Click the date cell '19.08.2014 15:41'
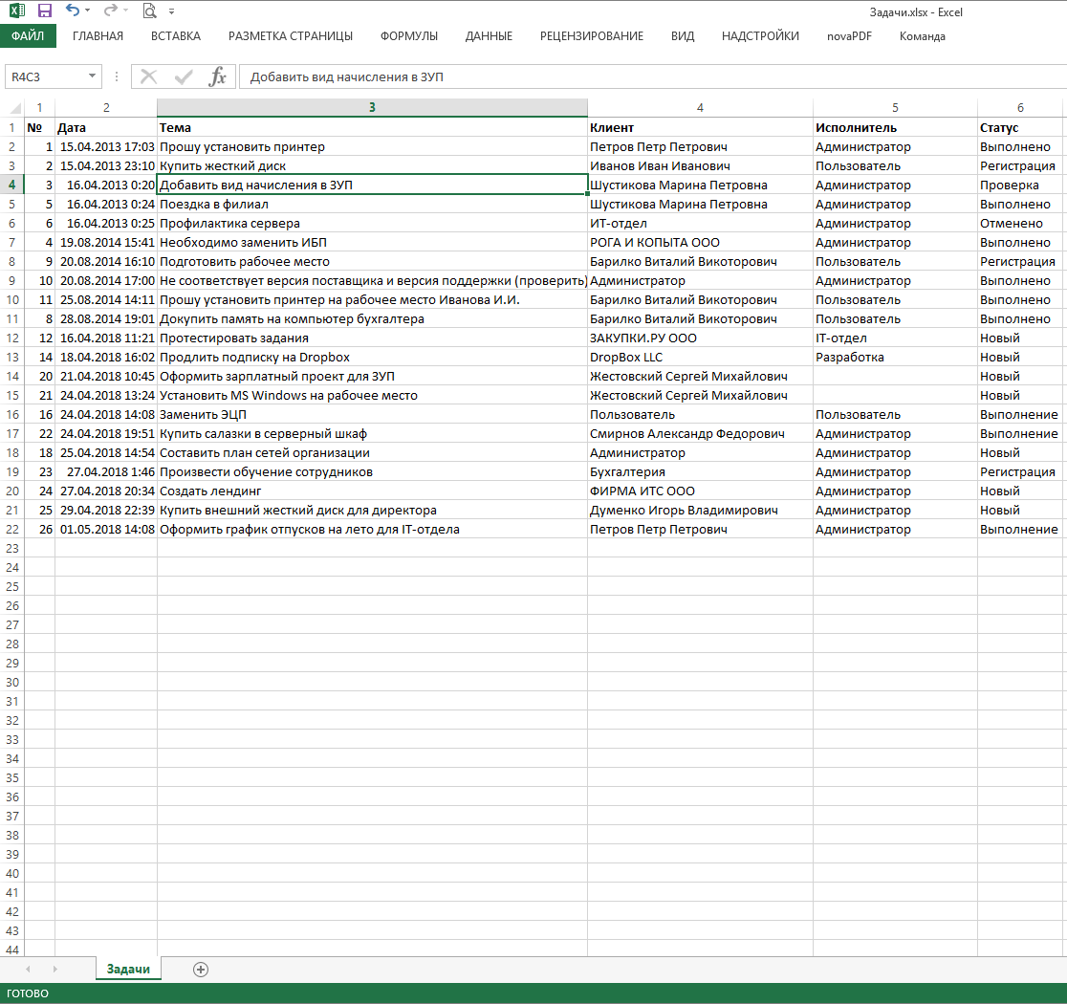This screenshot has height=1004, width=1067. click(106, 242)
